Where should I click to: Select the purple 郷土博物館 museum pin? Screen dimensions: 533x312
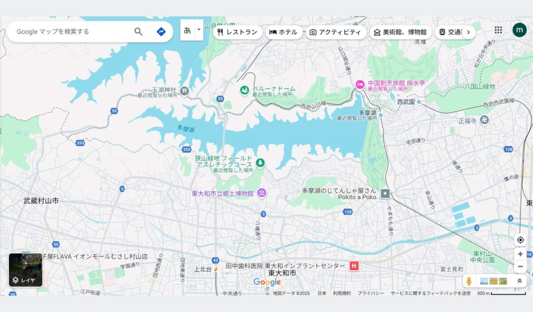tap(262, 193)
